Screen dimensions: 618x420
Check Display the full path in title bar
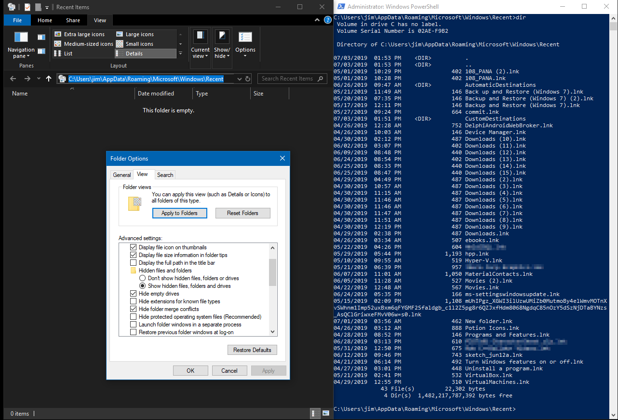[x=134, y=263]
